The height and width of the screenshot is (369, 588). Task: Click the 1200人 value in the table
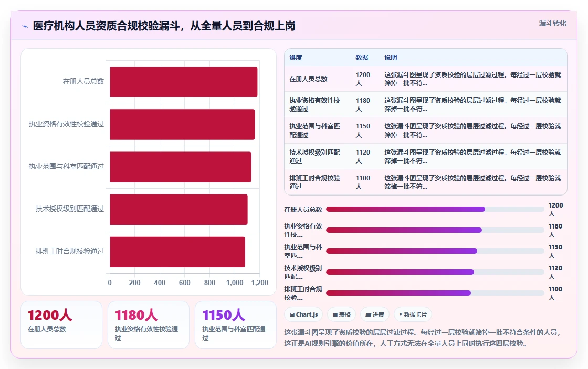point(363,79)
